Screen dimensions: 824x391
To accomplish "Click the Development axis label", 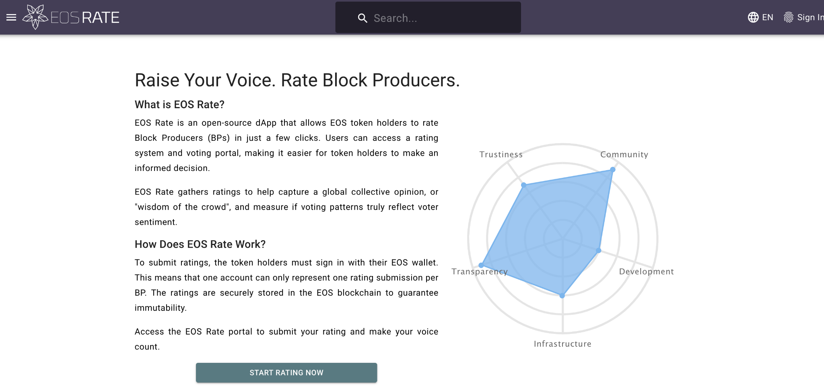I will click(x=646, y=272).
